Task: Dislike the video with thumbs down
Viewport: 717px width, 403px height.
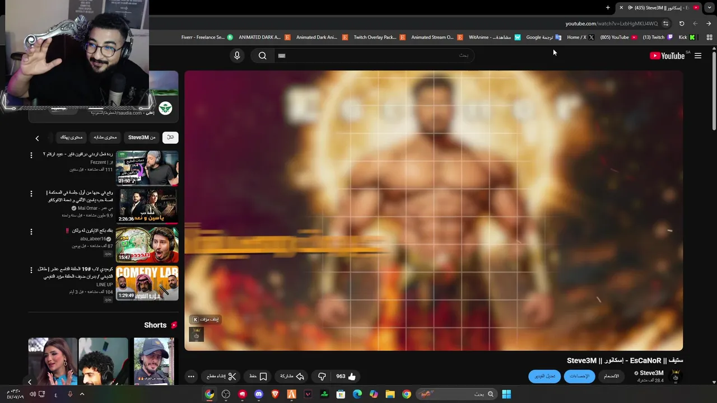Action: point(322,376)
